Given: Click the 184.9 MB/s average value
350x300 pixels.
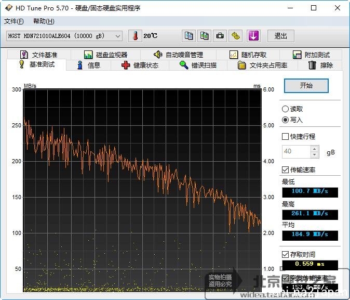Looking at the screenshot, I should 310,234.
